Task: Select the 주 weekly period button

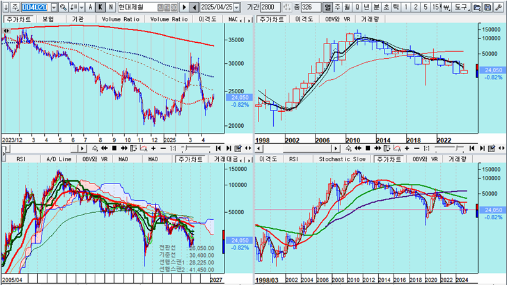Action: [x=338, y=7]
